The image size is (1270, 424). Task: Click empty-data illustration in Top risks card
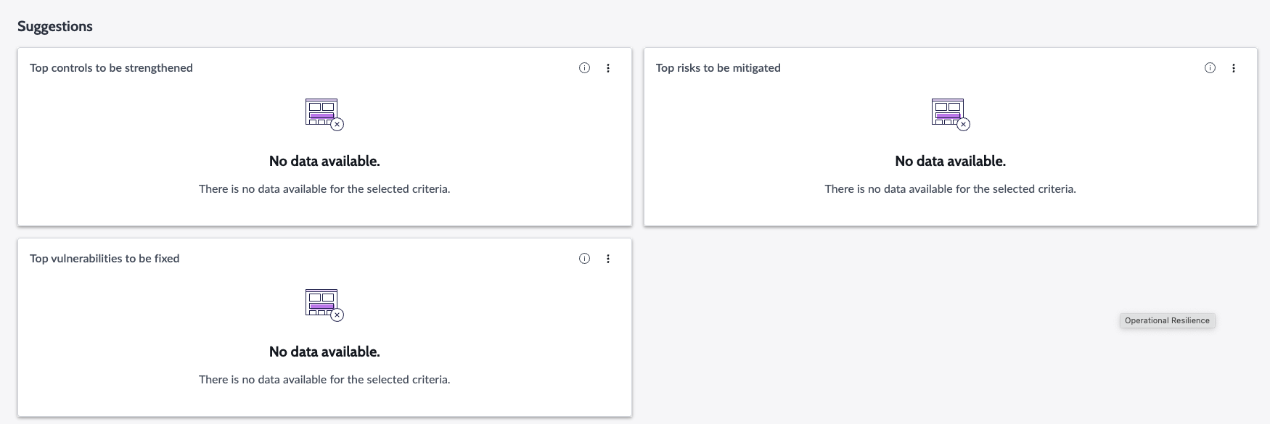(951, 115)
